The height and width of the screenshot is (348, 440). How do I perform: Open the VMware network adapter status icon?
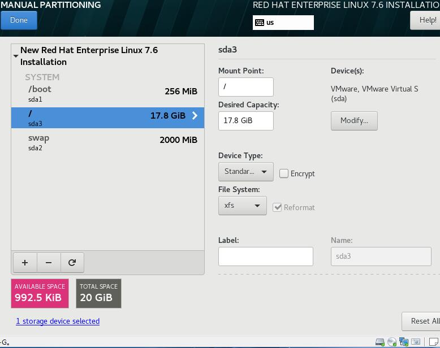coord(404,342)
